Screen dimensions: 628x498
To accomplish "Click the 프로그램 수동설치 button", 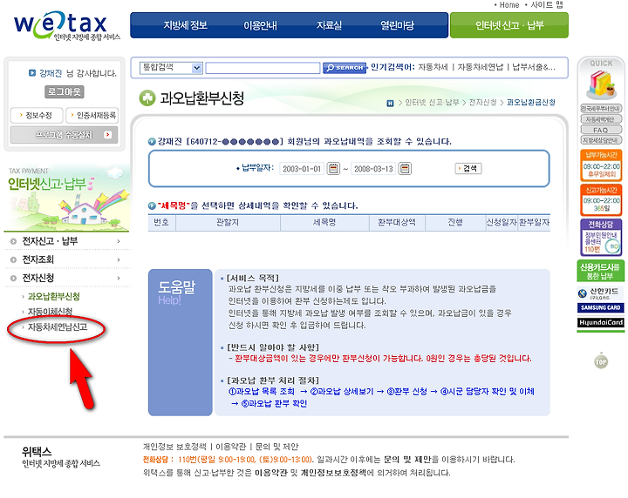I will click(64, 135).
